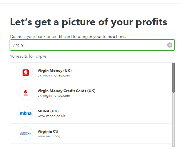Screen dimensions: 180x150
Task: Choose Virgin Money Credit Cards (UK) title
Action: [x=66, y=91]
